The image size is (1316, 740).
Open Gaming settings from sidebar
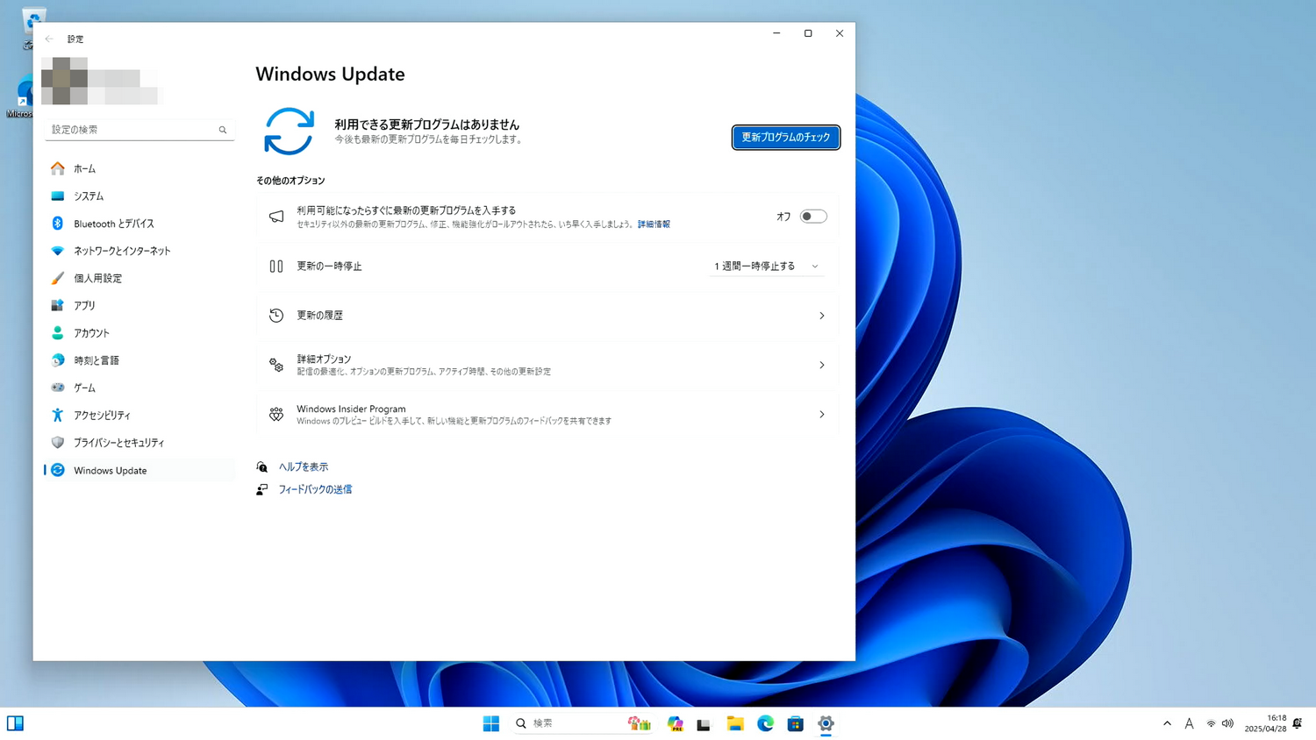84,387
